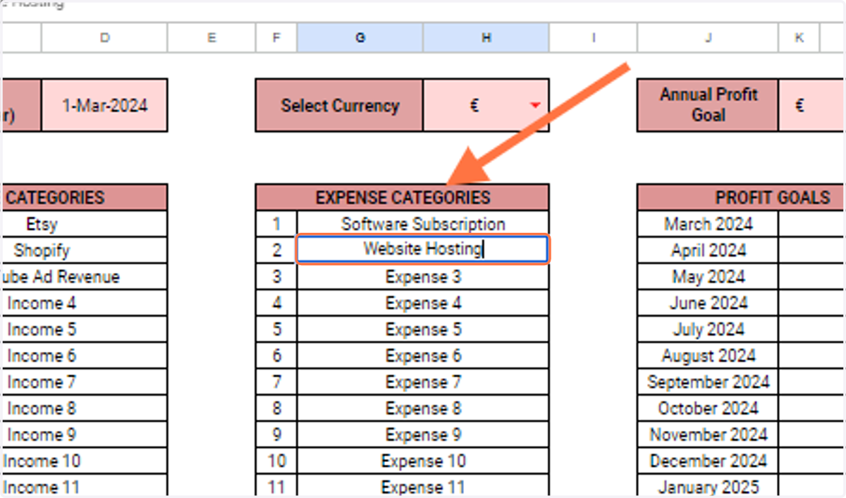The height and width of the screenshot is (498, 846).
Task: Click expense row number 10 cell
Action: [x=276, y=461]
